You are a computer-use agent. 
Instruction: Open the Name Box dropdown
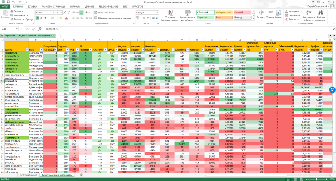[17, 29]
